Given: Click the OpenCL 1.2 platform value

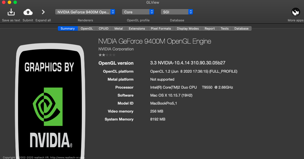Looking at the screenshot, I should point(194,72).
